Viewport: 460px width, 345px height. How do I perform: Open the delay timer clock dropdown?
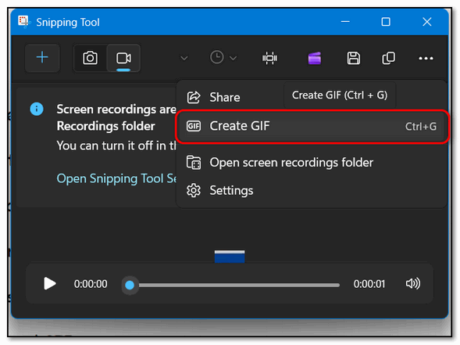[x=223, y=58]
